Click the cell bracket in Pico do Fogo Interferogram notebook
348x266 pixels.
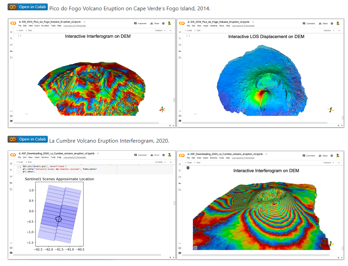click(x=20, y=35)
